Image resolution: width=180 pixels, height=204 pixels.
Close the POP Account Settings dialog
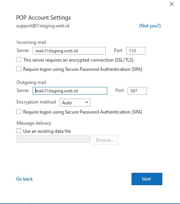coord(172,4)
